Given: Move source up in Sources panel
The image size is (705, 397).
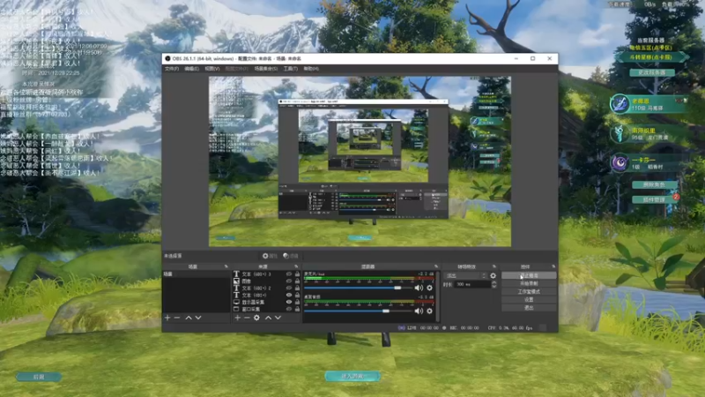Looking at the screenshot, I should pos(268,318).
